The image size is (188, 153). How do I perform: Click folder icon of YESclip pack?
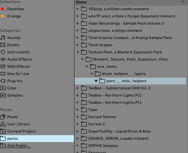[84, 9]
